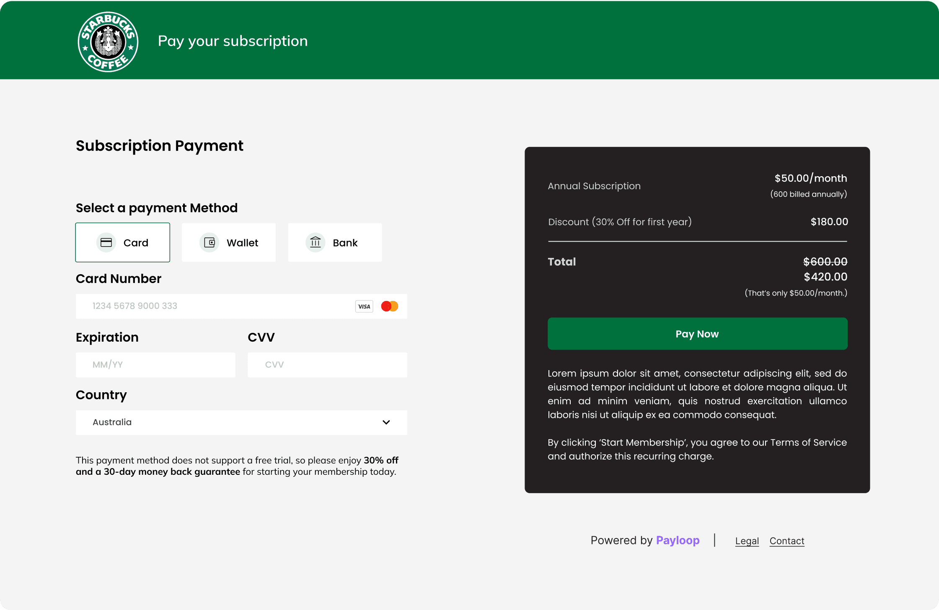The width and height of the screenshot is (939, 610).
Task: Select Wallet as payment method
Action: click(x=229, y=242)
